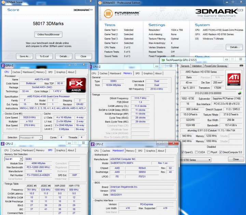Click the memory Size value 16384 MBytes

tap(113, 85)
